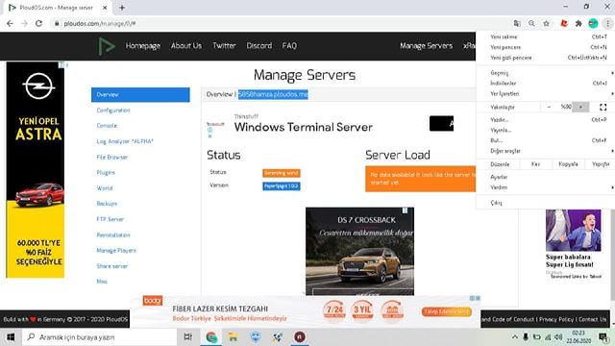Enter fullscreen via the zoom row icon

click(603, 107)
